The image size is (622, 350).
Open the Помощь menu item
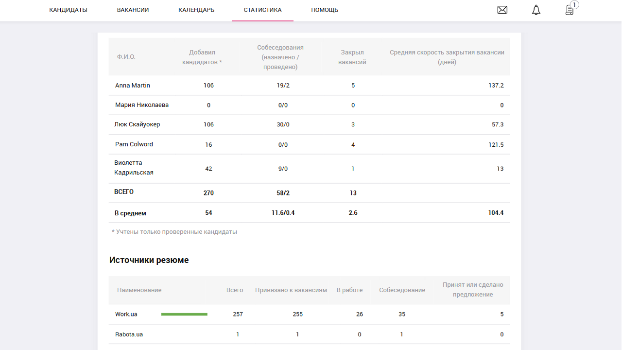tap(325, 10)
